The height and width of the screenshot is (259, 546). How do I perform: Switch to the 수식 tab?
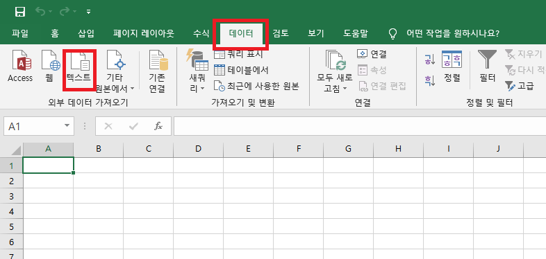point(201,33)
